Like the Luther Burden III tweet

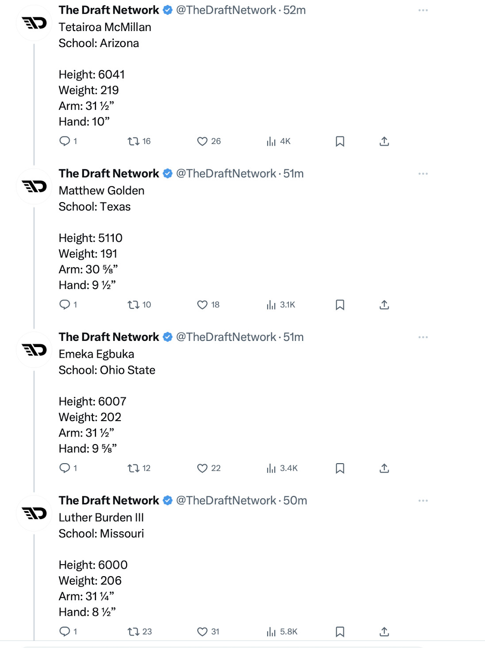[202, 632]
